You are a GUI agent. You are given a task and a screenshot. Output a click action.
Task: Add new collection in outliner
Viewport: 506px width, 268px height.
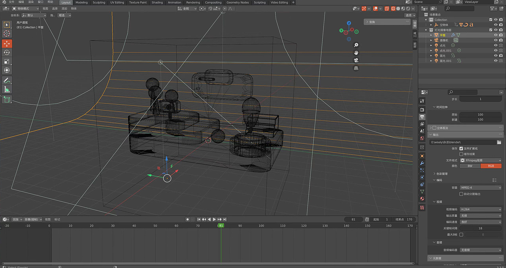[500, 8]
